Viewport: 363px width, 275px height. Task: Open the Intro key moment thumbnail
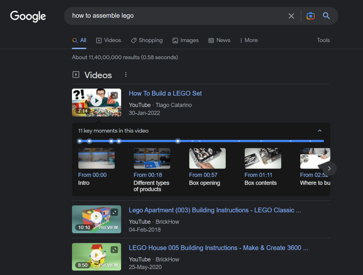pyautogui.click(x=96, y=158)
